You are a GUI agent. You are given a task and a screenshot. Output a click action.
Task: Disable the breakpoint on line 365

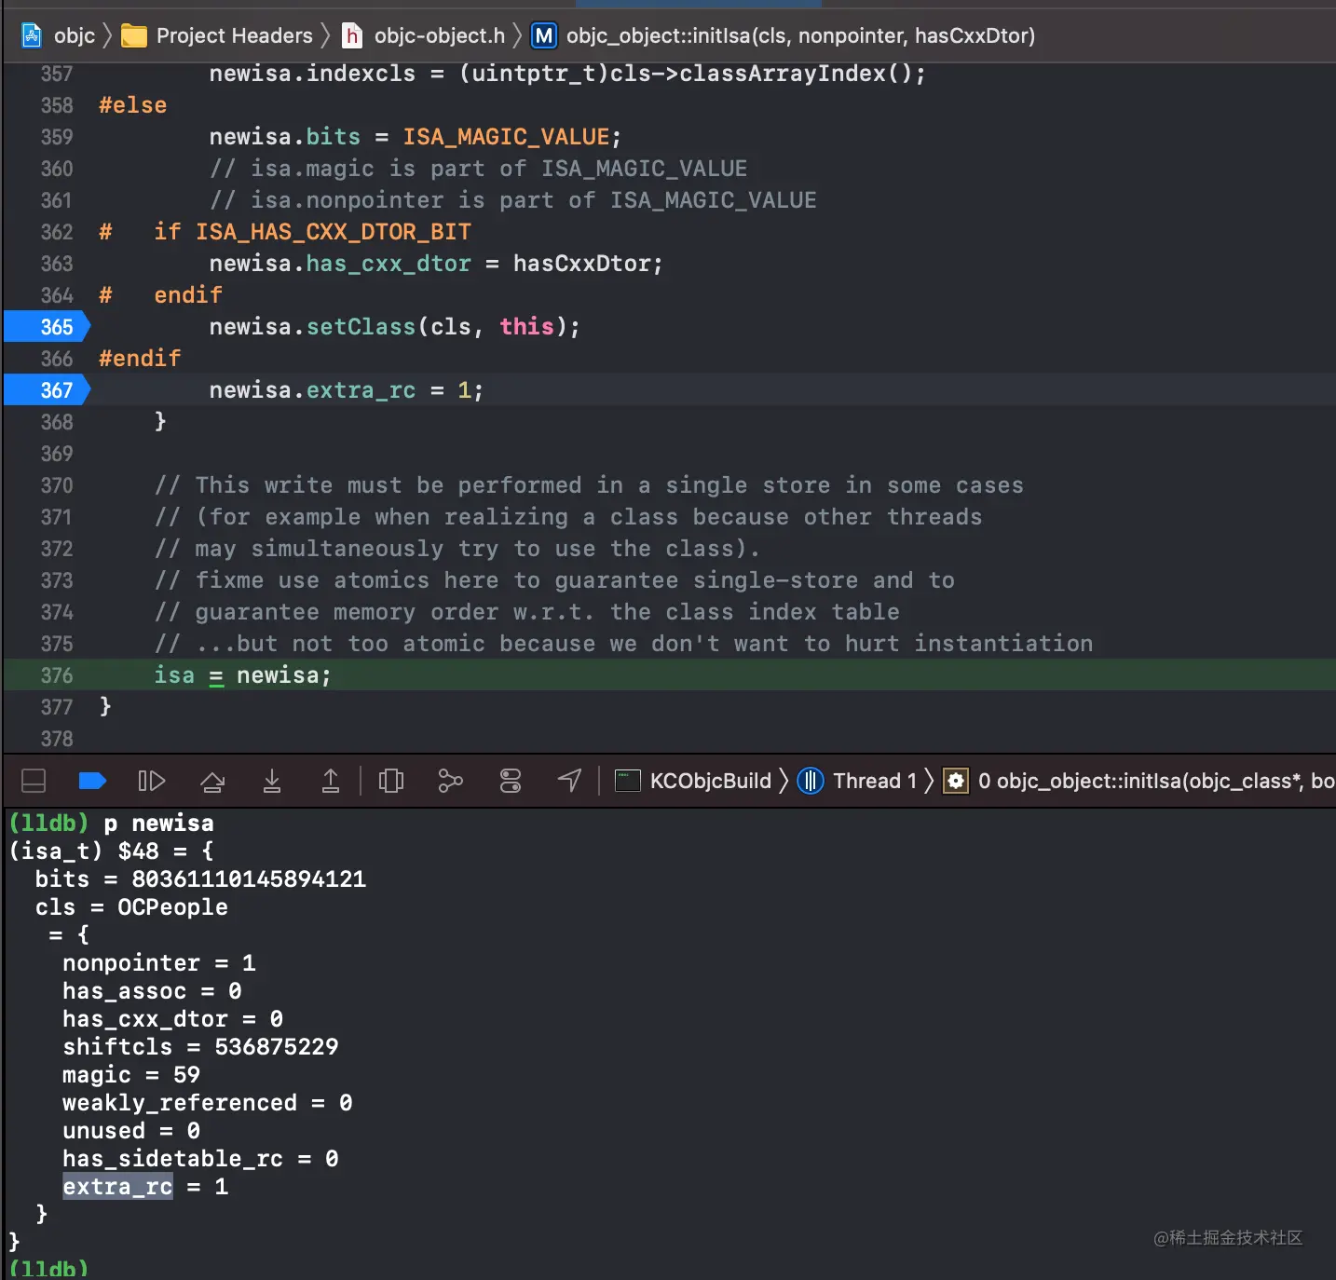(48, 327)
